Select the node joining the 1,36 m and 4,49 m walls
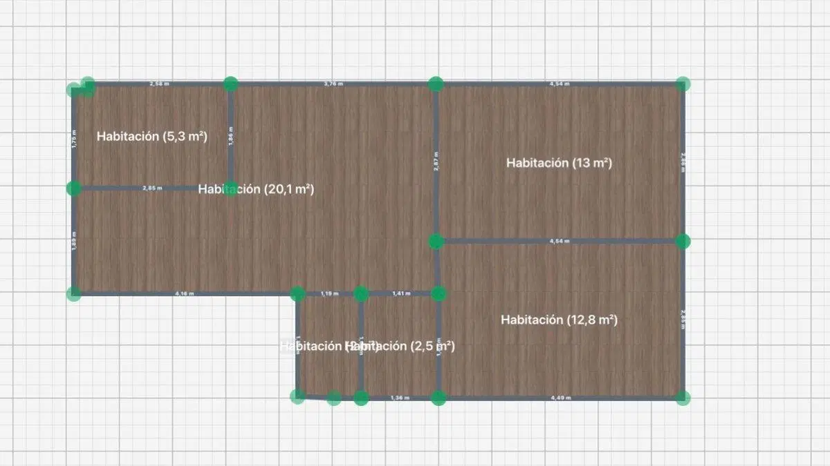 [x=439, y=398]
